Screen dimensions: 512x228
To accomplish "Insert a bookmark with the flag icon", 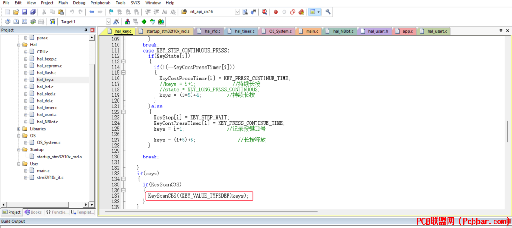I will (x=111, y=12).
